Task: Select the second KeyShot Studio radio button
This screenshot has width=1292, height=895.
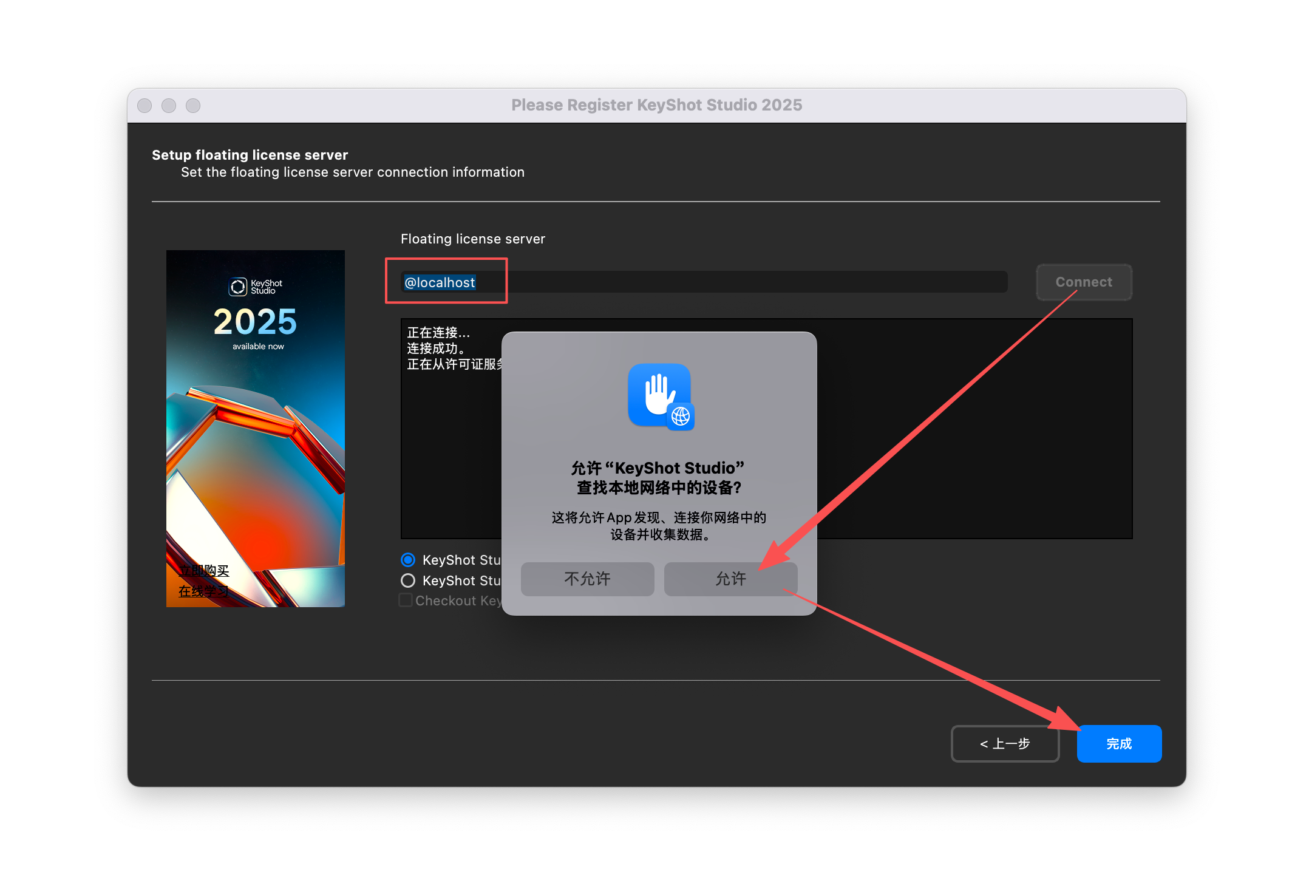Action: [408, 580]
